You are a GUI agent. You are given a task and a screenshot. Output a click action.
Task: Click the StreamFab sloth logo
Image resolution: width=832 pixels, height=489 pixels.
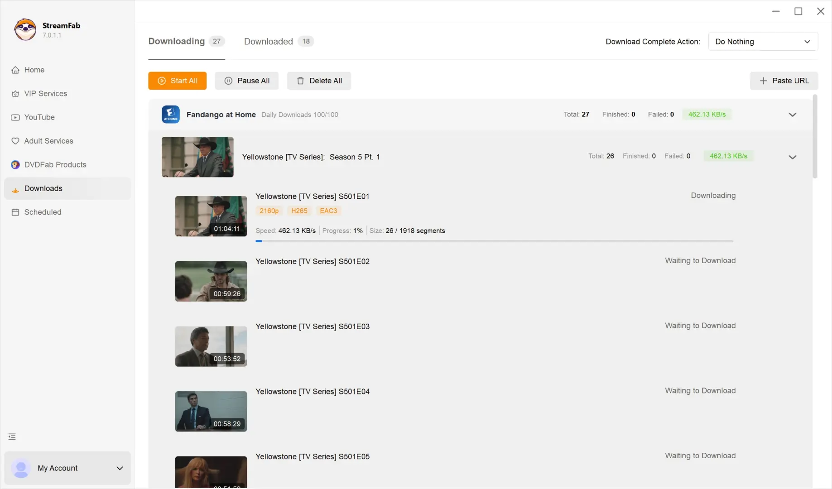click(25, 29)
